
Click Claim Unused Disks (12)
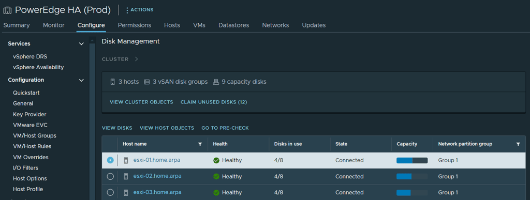pyautogui.click(x=214, y=102)
